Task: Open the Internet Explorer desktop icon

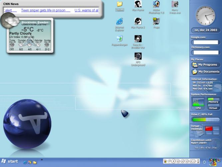Action: point(119,22)
